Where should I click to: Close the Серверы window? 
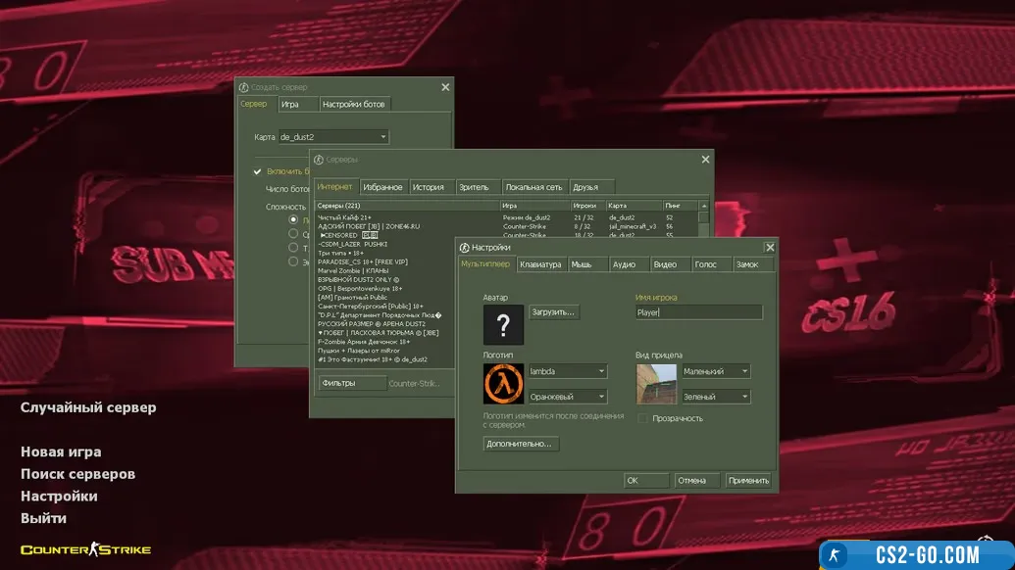(x=705, y=159)
